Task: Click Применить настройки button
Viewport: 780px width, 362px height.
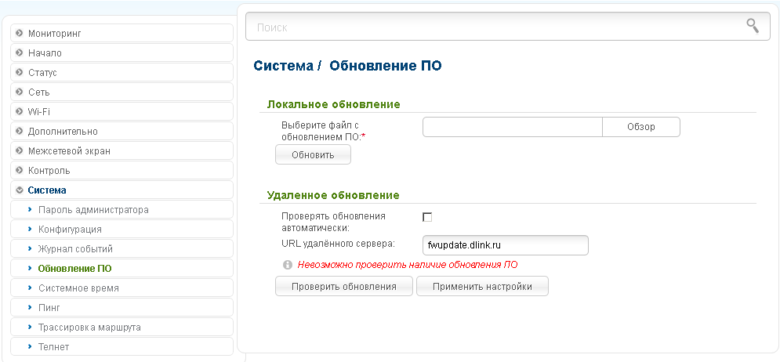Action: pos(482,287)
